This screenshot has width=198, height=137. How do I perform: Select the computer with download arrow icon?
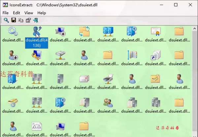60,31
